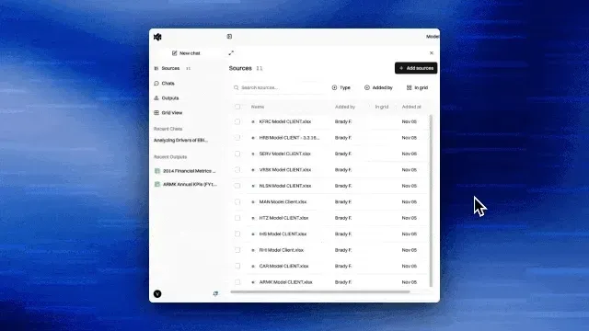Screen dimensions: 589x331
Task: Open Grid View from the sidebar
Action: [167, 112]
